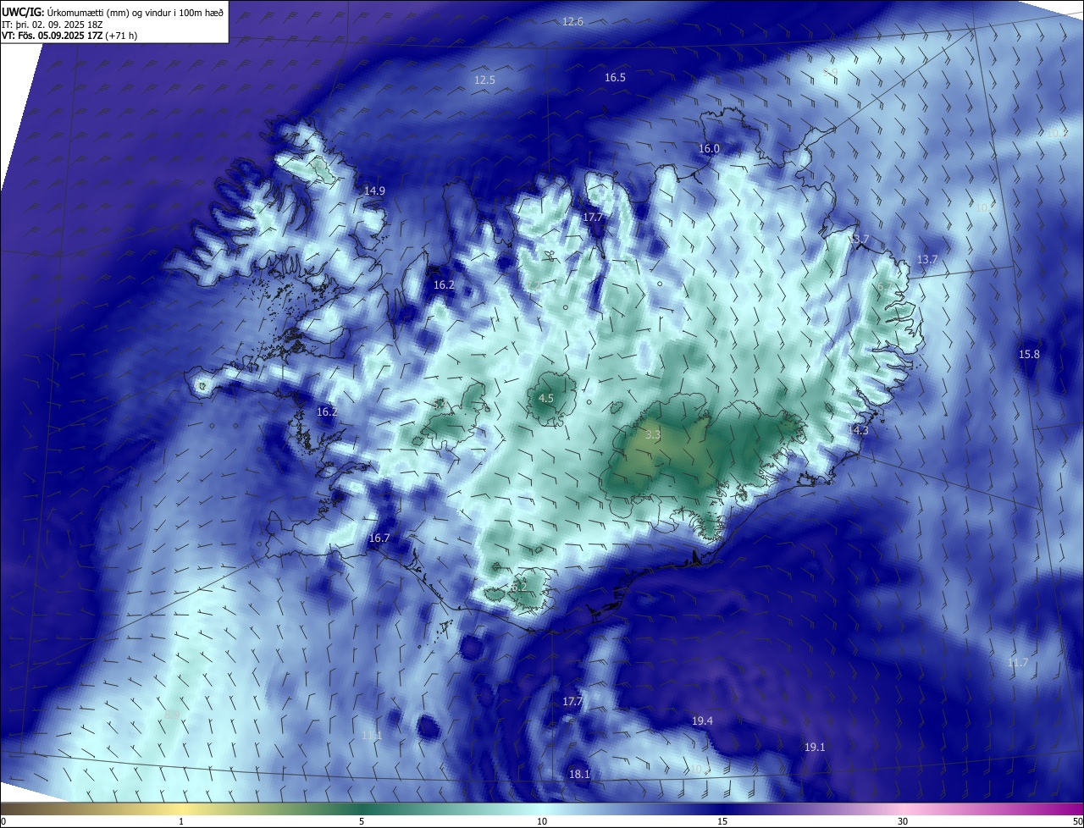
Task: Click the 11.7 value in the lower right
Action: (1018, 662)
